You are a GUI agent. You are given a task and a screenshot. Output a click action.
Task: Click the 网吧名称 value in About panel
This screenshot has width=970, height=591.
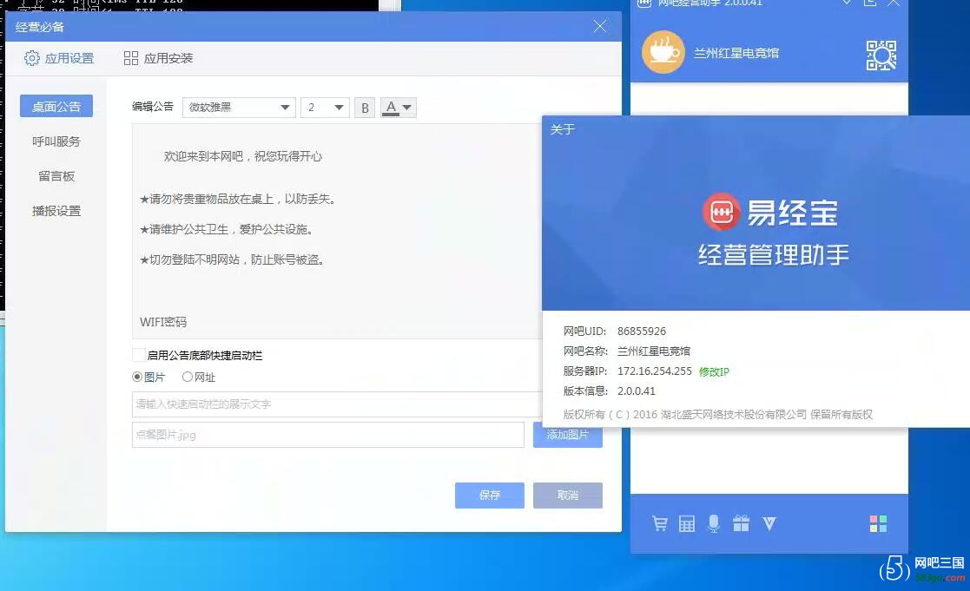(x=654, y=351)
